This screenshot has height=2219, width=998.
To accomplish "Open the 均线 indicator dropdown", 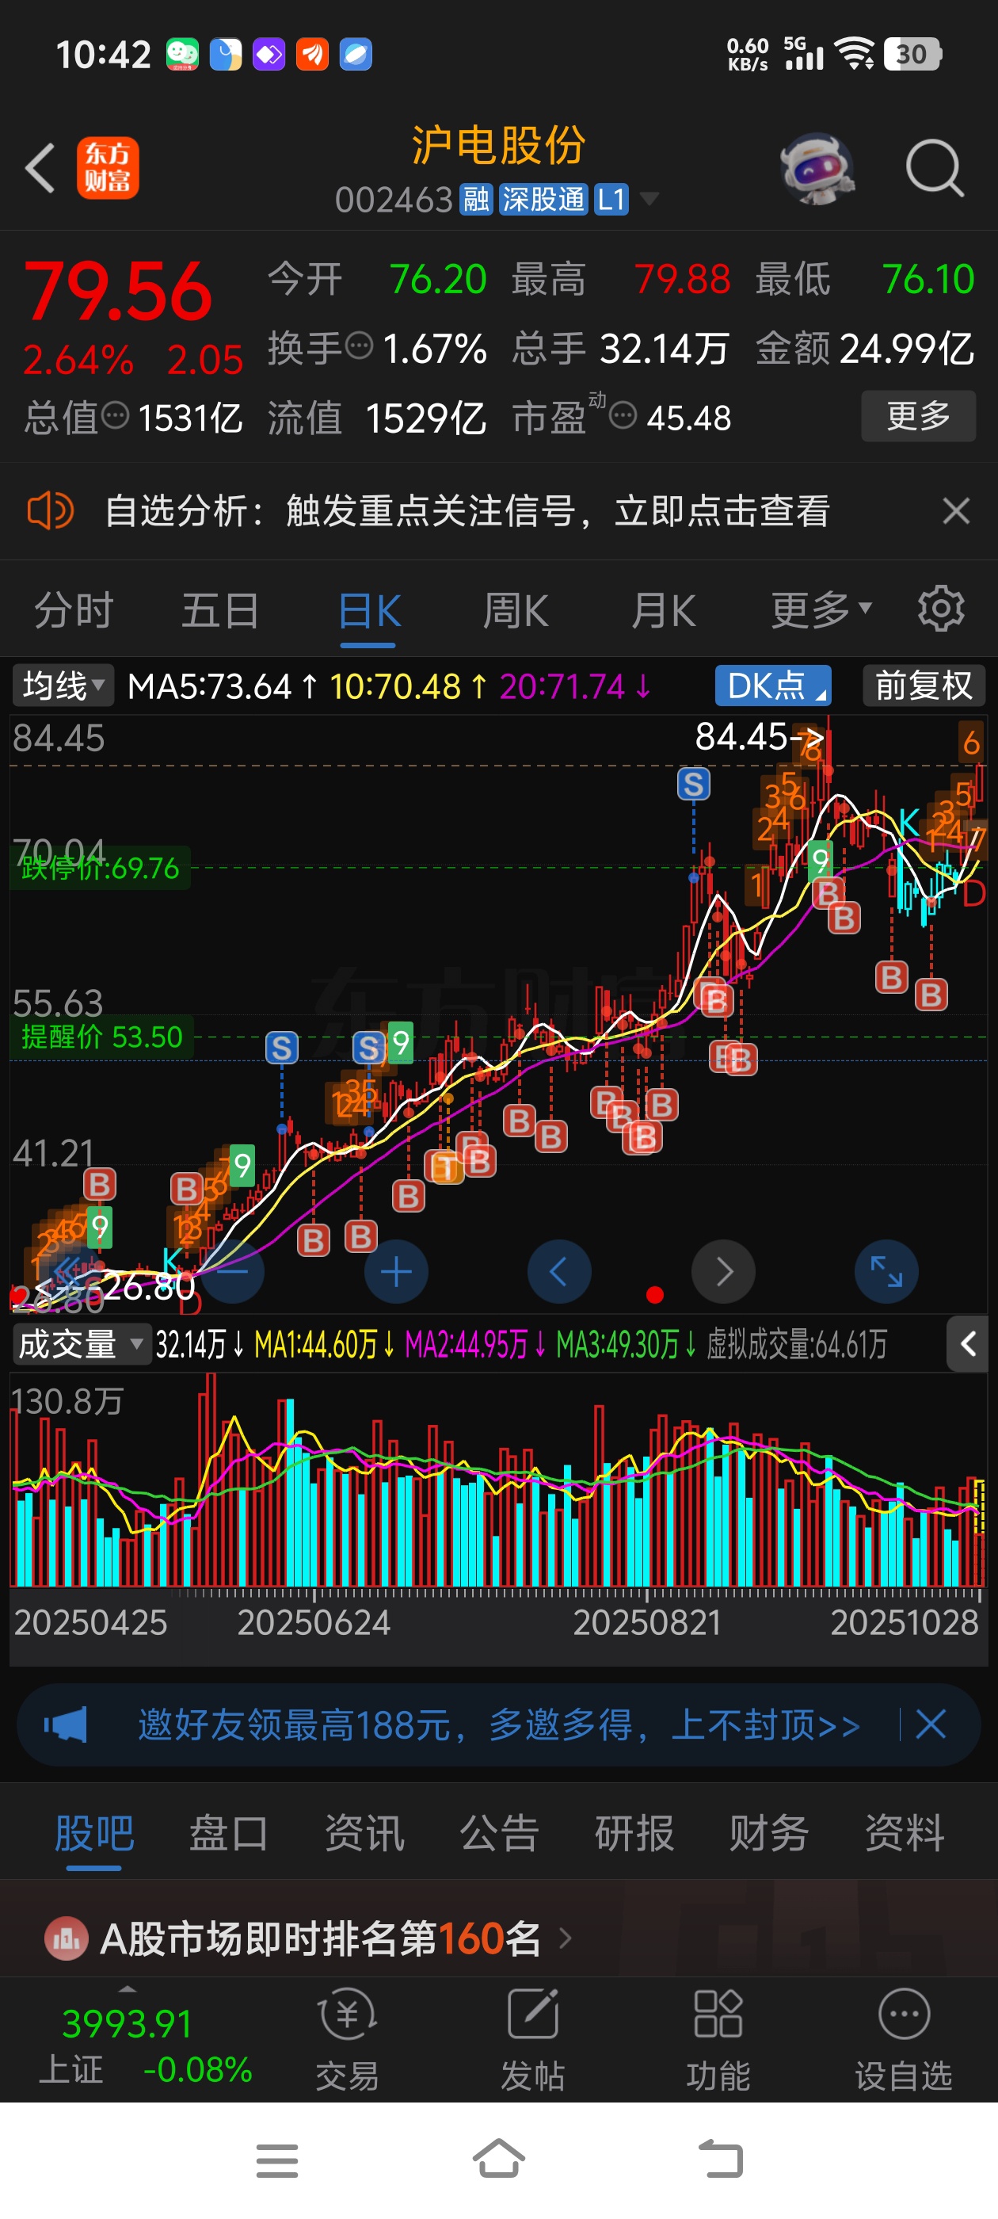I will (63, 686).
